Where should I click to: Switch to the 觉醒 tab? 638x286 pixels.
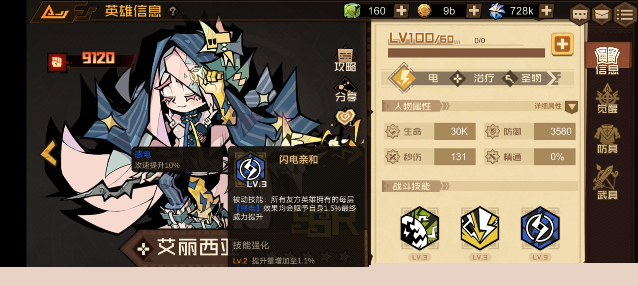point(607,99)
